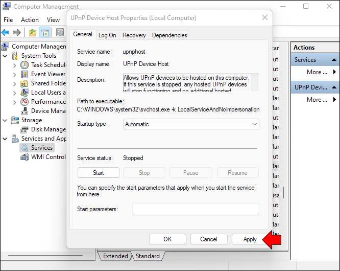Viewport: 340px width, 271px height.
Task: Click Apply in the properties dialog
Action: (x=250, y=239)
